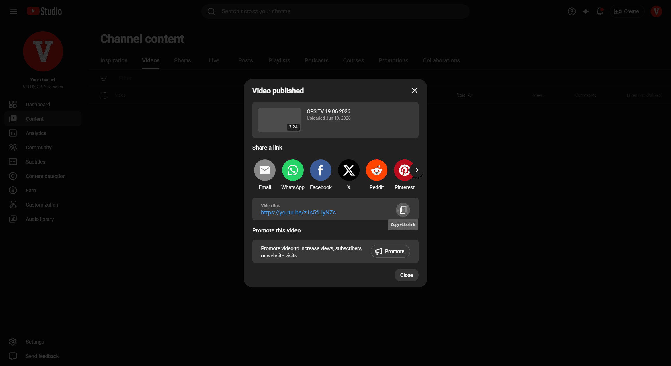Screen dimensions: 671x366
Task: Open the VELUX channel profile picture
Action: click(x=43, y=51)
